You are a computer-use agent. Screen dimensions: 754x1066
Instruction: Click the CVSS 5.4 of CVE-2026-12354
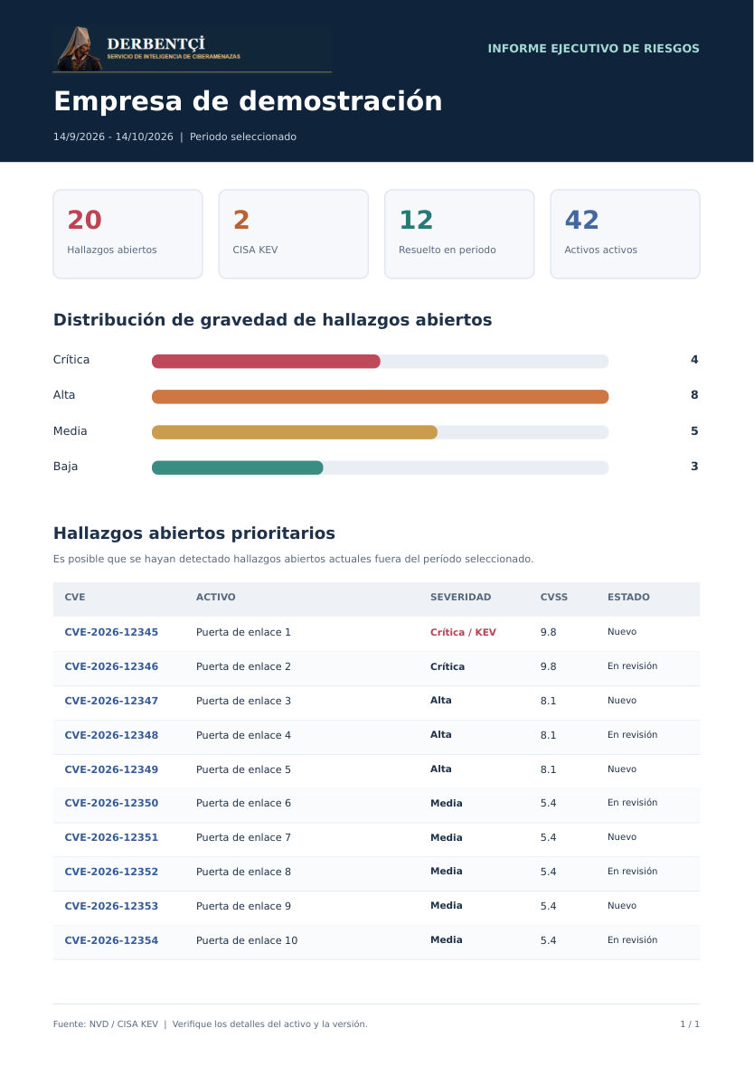[x=548, y=940]
